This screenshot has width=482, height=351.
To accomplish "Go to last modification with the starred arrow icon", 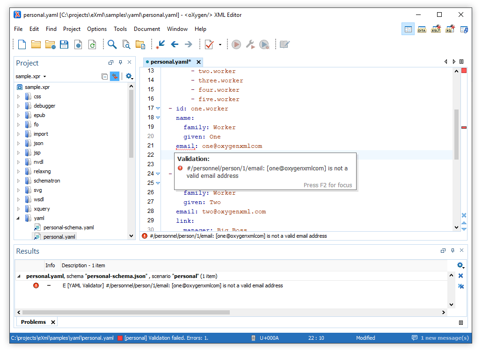I will (x=160, y=44).
